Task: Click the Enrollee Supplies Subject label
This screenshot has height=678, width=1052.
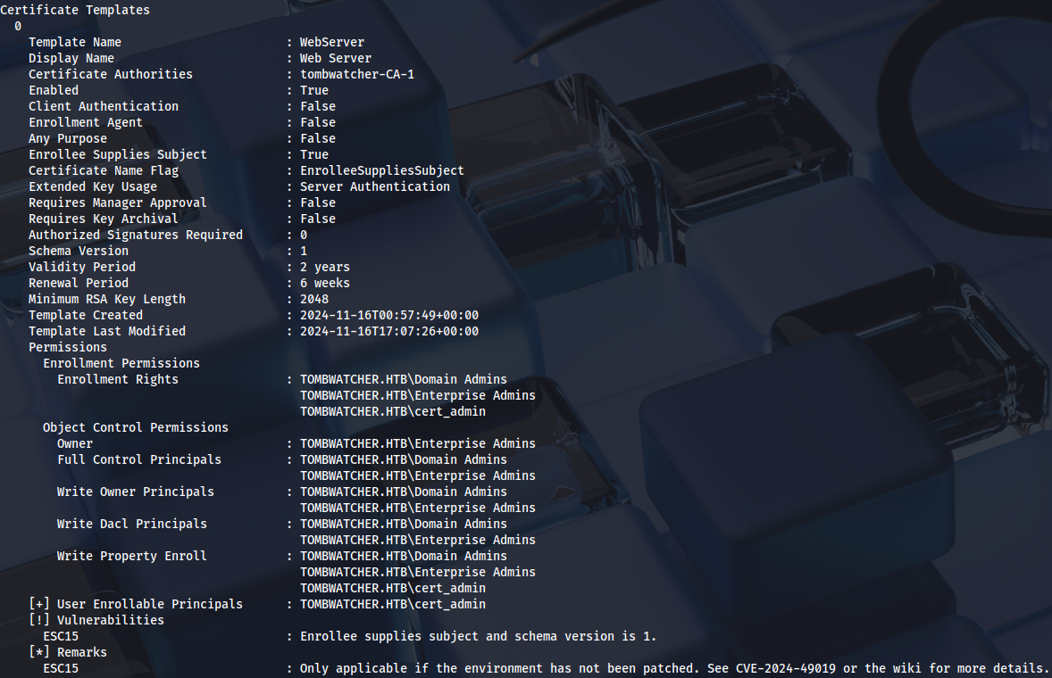Action: coord(118,154)
